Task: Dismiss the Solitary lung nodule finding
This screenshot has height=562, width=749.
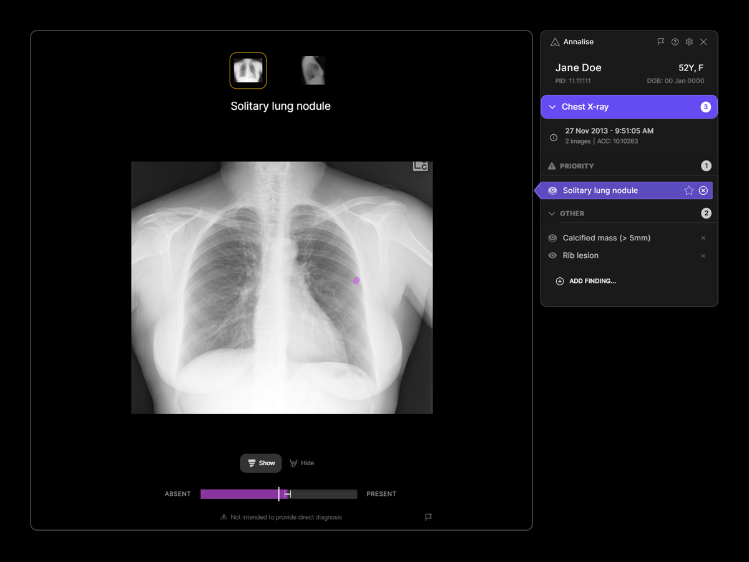Action: pos(703,190)
